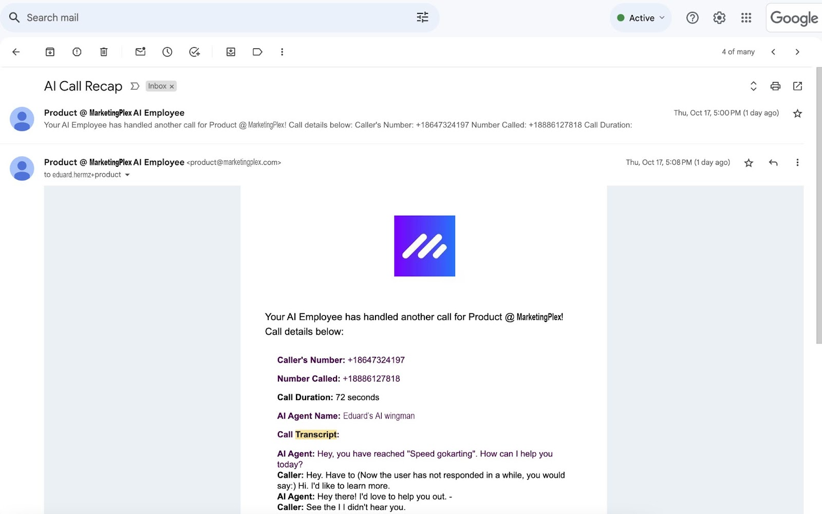822x514 pixels.
Task: Click the AI Agent Name Eduard's AI wingman
Action: [x=346, y=416]
